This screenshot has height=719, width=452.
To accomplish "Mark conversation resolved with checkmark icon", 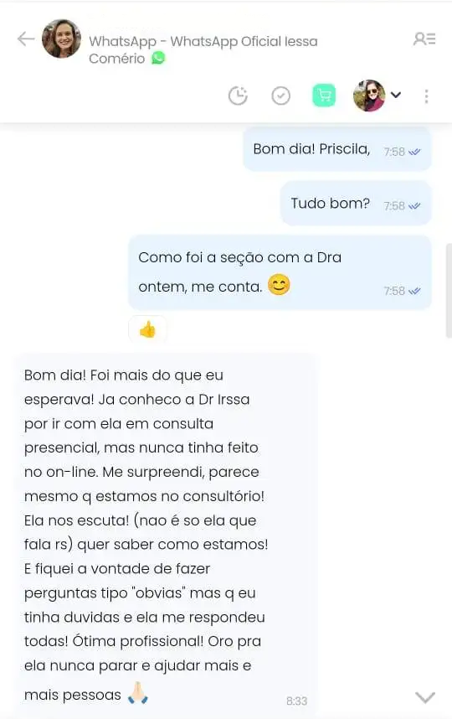I will click(280, 96).
